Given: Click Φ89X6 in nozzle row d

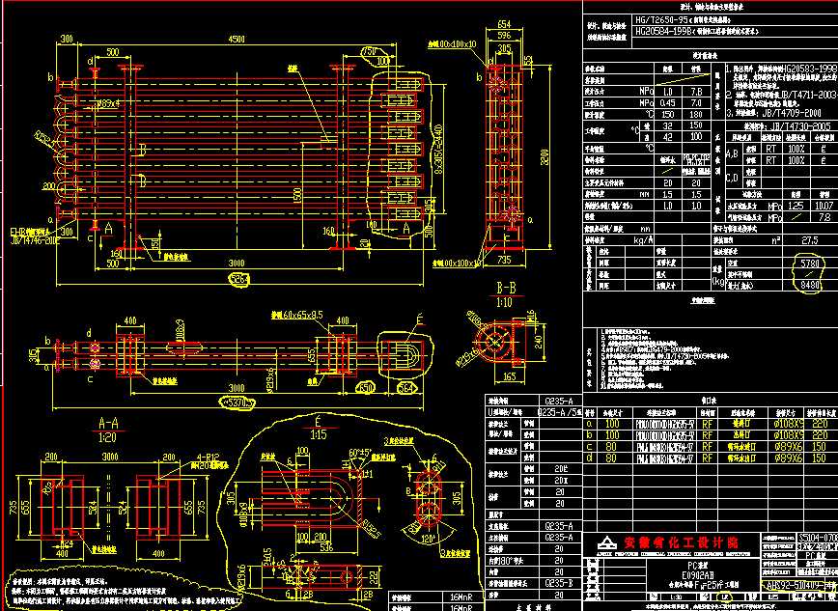Looking at the screenshot, I should (x=788, y=458).
